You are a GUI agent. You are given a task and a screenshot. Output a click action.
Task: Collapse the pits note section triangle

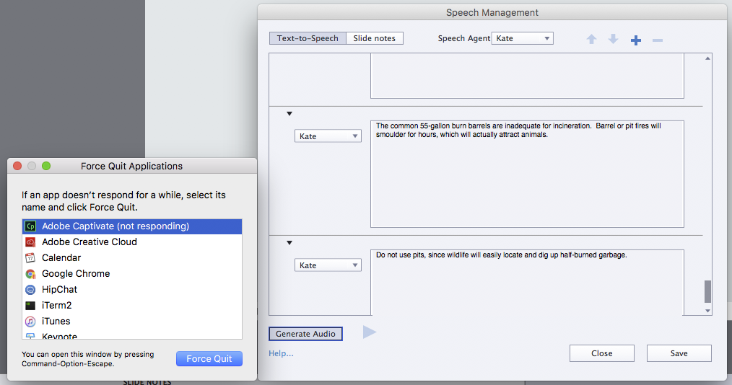click(289, 243)
